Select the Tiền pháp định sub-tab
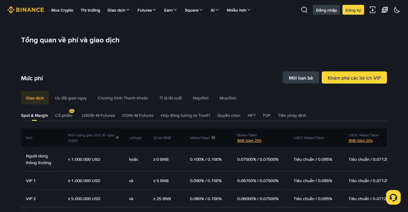Image resolution: width=408 pixels, height=212 pixels. pos(292,115)
